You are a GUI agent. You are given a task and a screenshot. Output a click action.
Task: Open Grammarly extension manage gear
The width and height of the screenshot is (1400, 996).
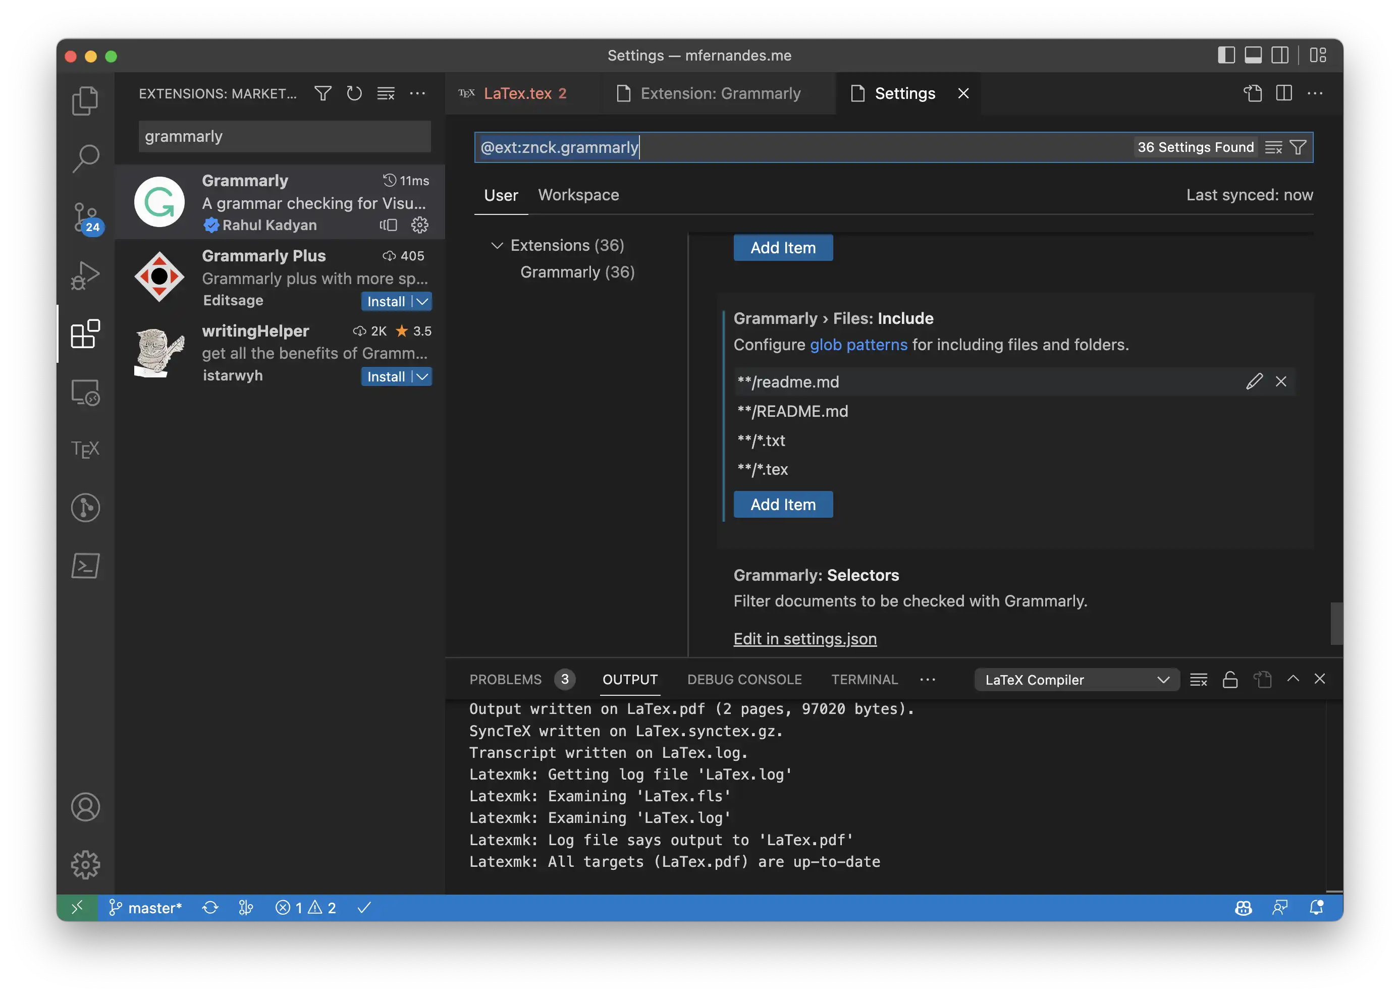point(419,225)
